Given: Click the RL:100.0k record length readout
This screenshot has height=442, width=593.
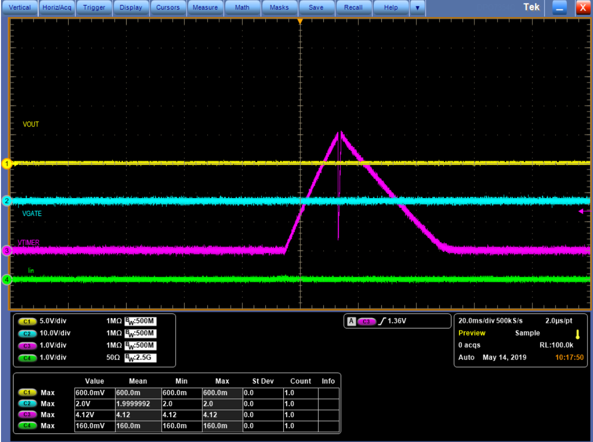Looking at the screenshot, I should point(556,345).
